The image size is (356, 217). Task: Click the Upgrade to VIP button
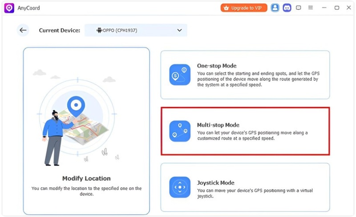pyautogui.click(x=244, y=8)
